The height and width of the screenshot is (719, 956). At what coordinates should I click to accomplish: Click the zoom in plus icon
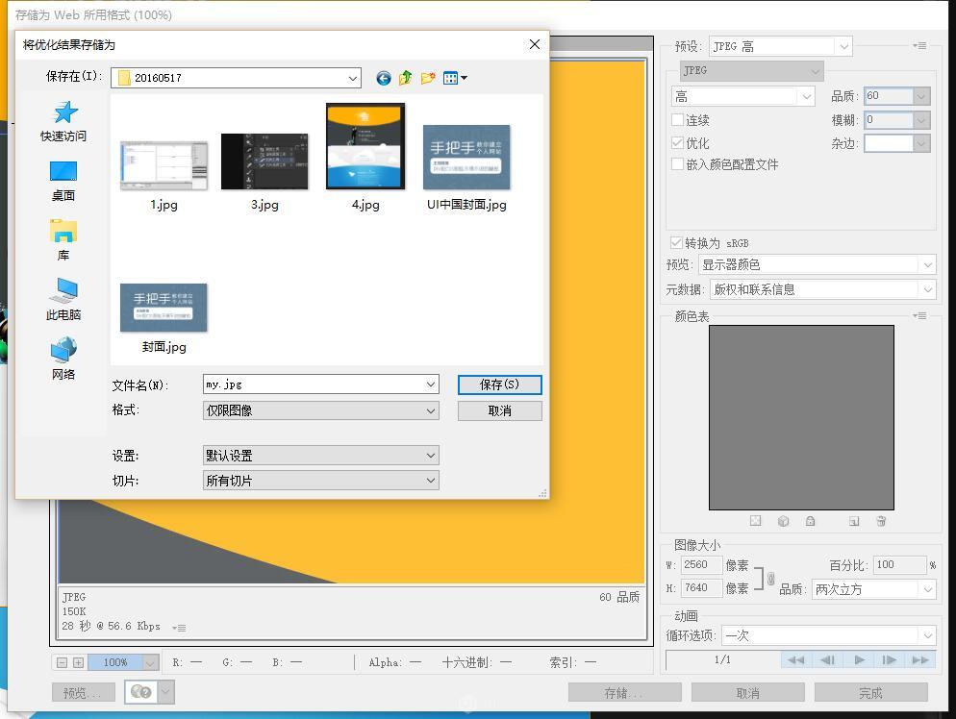click(78, 662)
